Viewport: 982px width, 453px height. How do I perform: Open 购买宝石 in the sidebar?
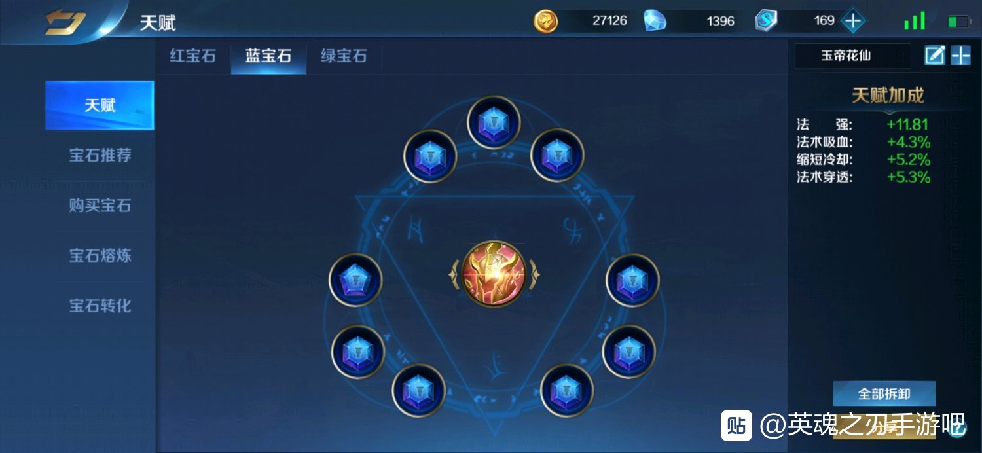tap(100, 206)
